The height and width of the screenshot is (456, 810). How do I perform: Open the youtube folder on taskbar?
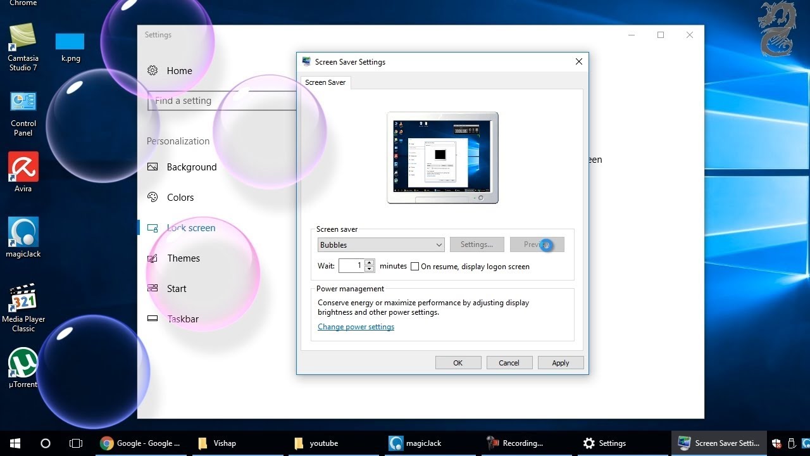(x=333, y=443)
